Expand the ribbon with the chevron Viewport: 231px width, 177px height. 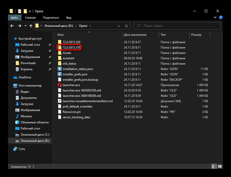click(x=215, y=17)
